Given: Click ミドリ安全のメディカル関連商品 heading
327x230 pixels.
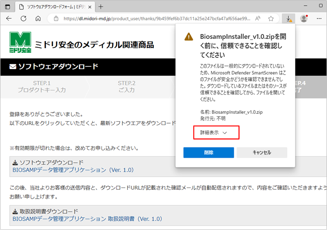Looking at the screenshot, I should point(94,45).
